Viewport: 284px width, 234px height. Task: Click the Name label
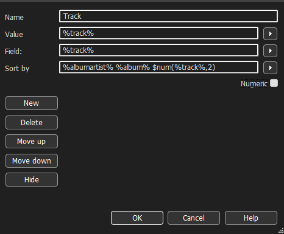coord(14,18)
